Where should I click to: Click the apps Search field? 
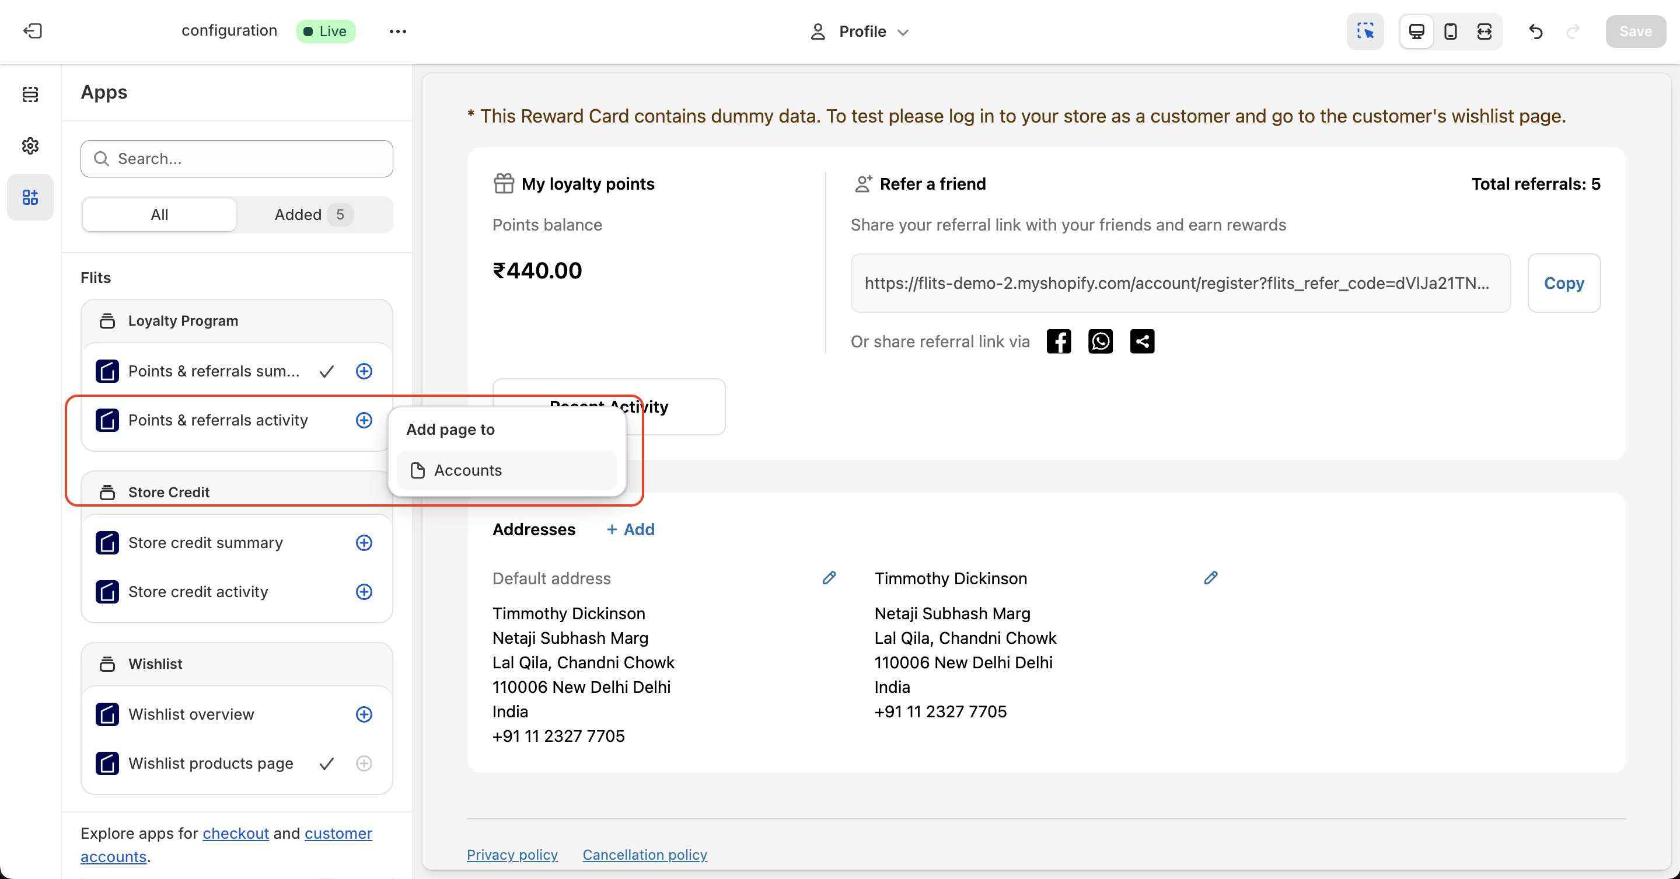click(x=236, y=158)
